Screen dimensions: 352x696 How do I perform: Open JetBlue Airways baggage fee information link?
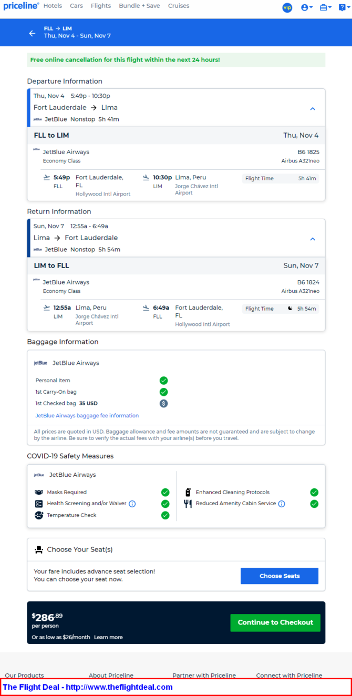click(x=87, y=415)
